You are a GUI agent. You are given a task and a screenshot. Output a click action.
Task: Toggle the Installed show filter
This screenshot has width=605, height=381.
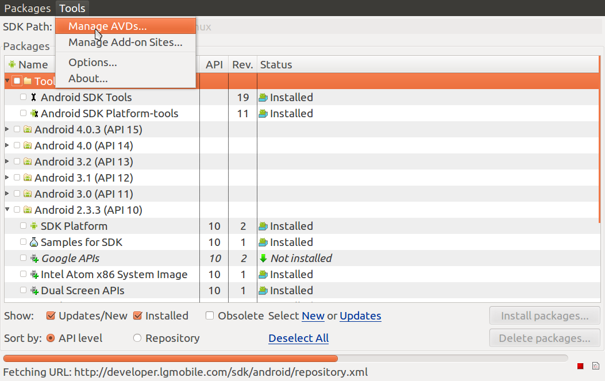tap(137, 315)
